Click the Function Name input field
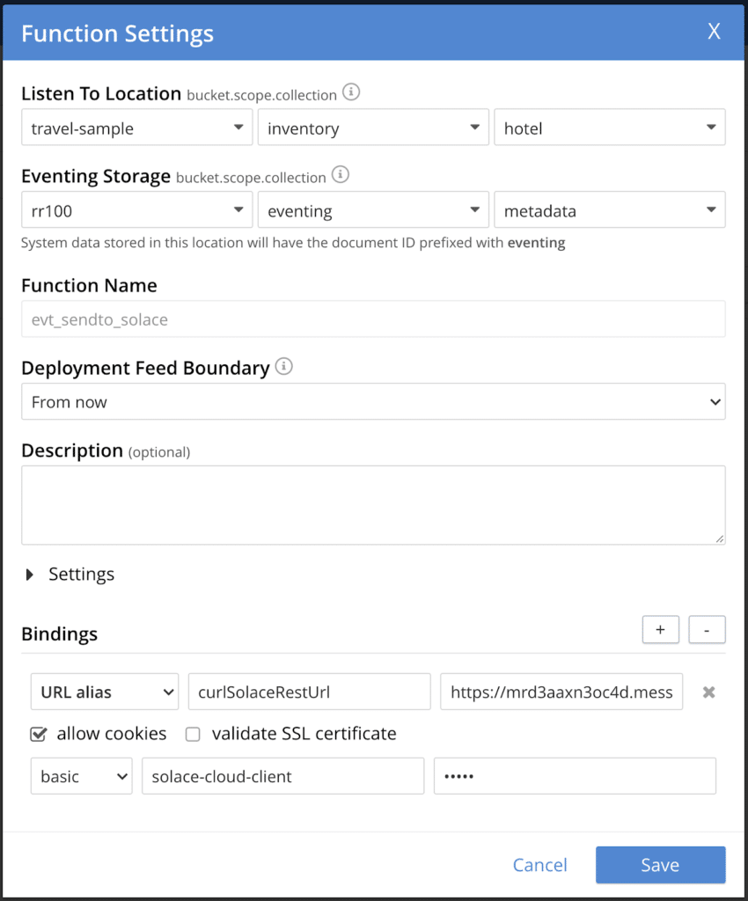 (x=373, y=319)
